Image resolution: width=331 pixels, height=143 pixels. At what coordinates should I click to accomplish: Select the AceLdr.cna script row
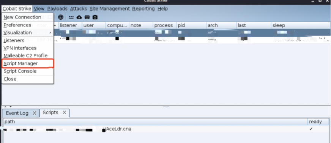[x=156, y=129]
